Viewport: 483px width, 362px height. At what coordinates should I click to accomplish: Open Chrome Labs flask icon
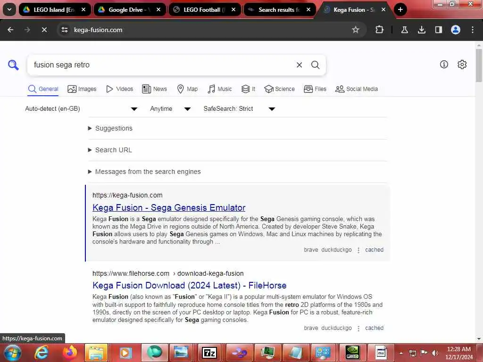coord(404,30)
